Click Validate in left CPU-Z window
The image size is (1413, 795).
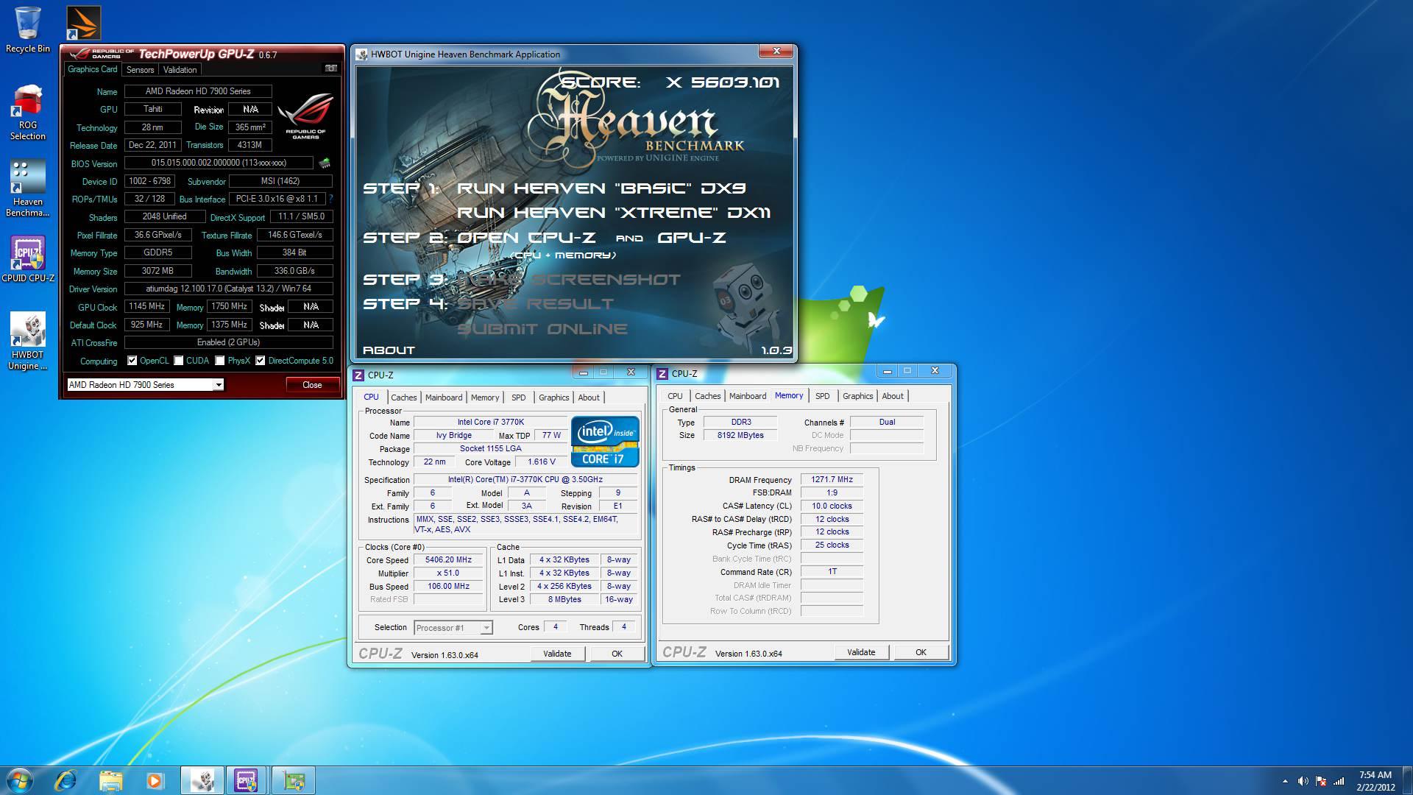tap(557, 654)
